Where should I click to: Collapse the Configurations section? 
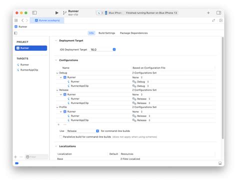pyautogui.click(x=56, y=60)
